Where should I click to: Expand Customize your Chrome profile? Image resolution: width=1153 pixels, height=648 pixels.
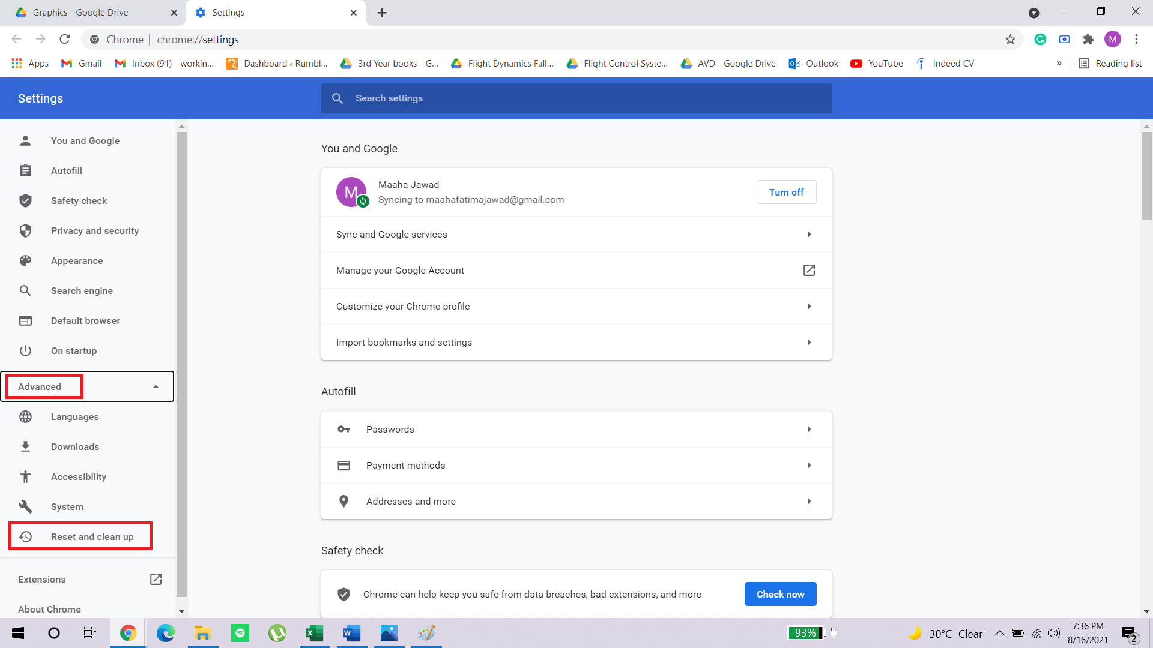pyautogui.click(x=576, y=306)
